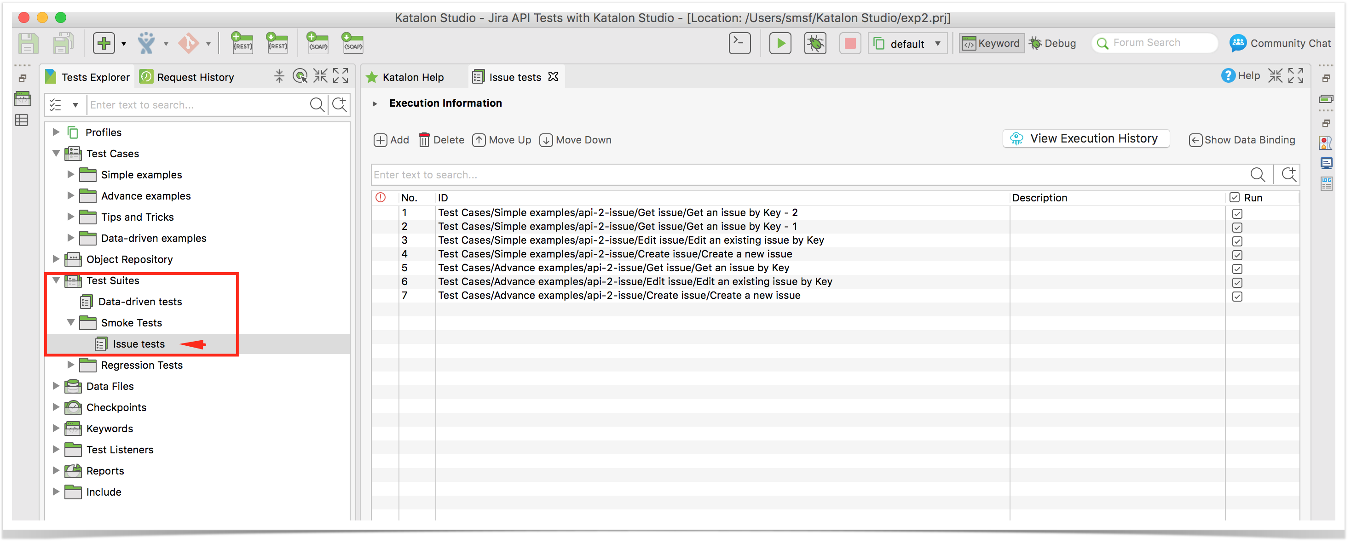Click advanced search icon in Tests Explorer

[340, 105]
